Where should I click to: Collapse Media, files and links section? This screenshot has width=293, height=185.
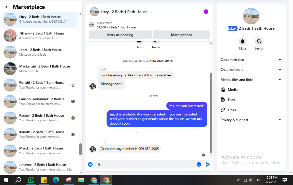point(251,80)
